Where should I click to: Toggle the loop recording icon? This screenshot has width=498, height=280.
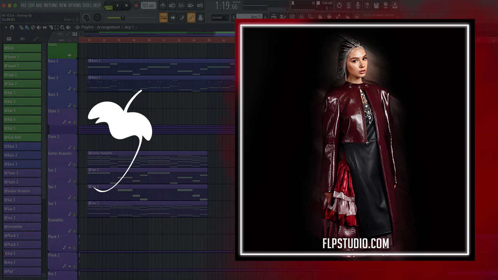click(x=200, y=5)
